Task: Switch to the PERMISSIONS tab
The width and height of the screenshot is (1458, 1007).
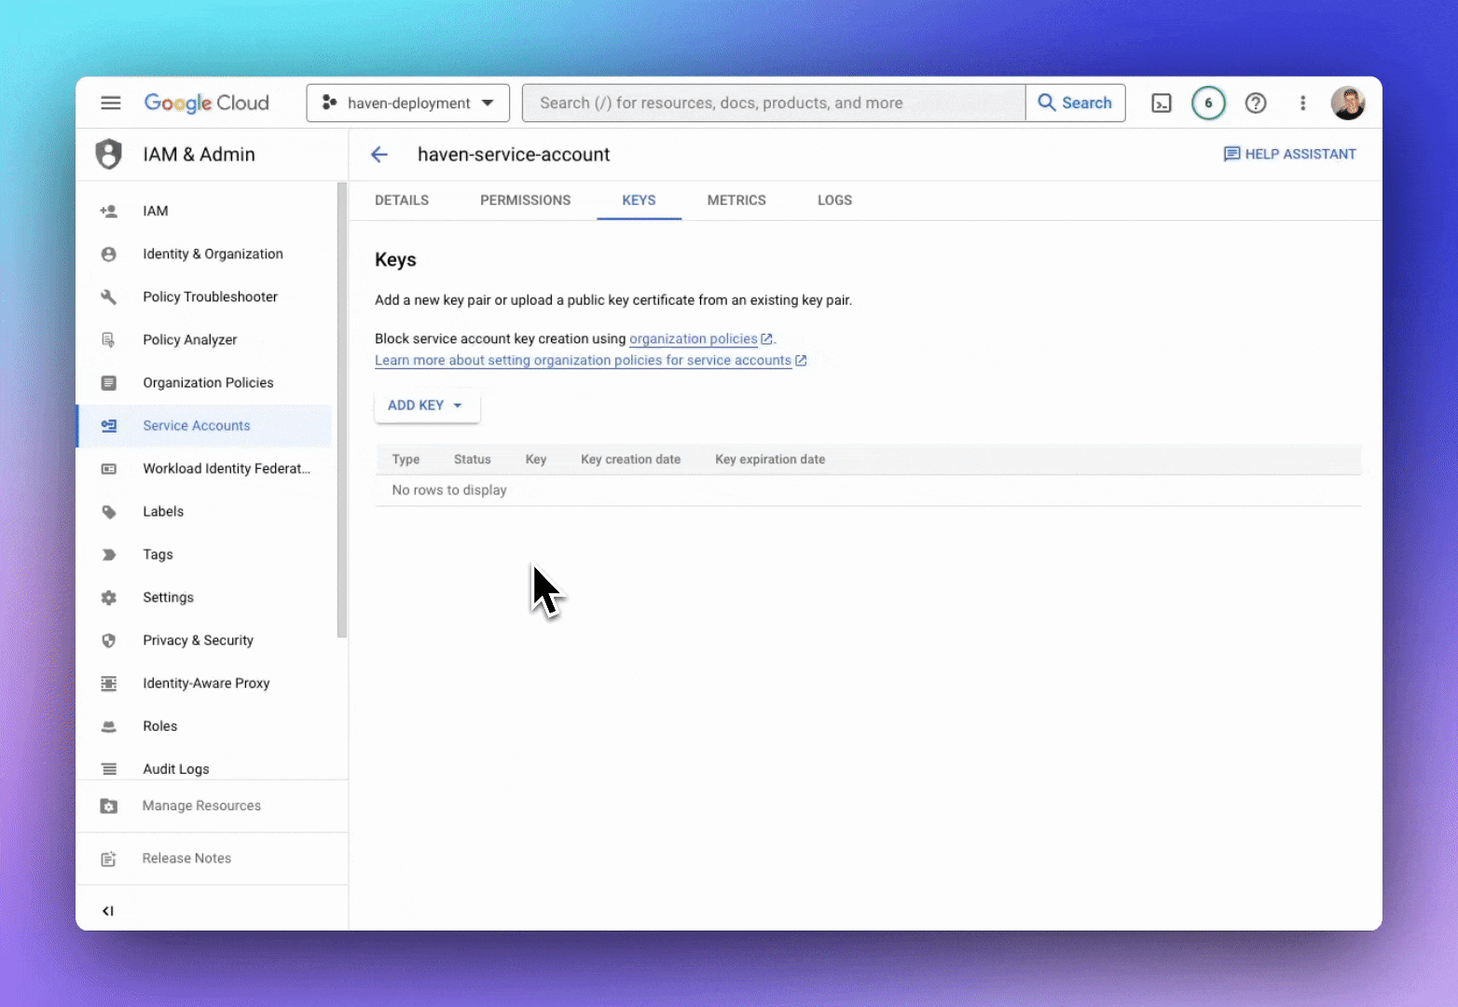Action: [525, 200]
